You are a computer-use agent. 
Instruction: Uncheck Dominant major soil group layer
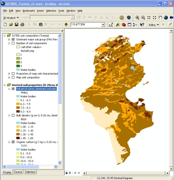[13, 39]
